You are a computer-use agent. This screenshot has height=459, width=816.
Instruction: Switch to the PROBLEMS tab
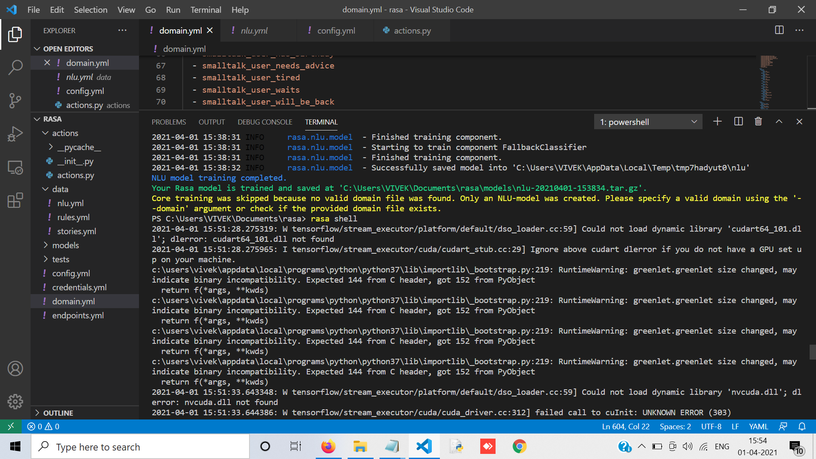(x=169, y=122)
